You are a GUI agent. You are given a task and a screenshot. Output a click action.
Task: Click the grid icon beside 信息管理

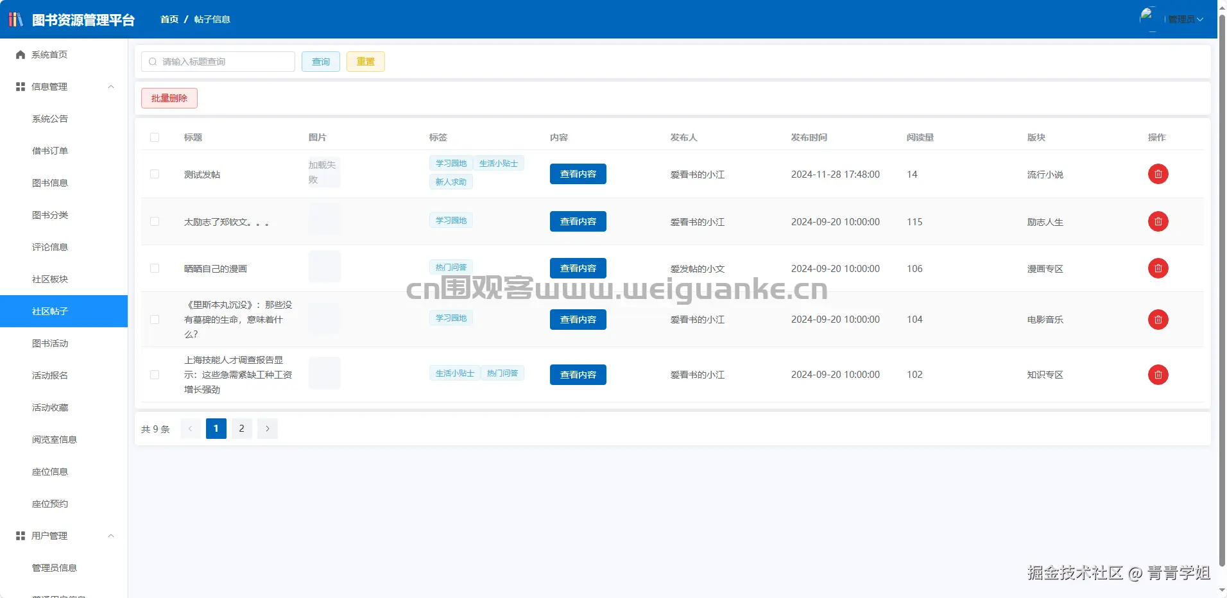[21, 87]
